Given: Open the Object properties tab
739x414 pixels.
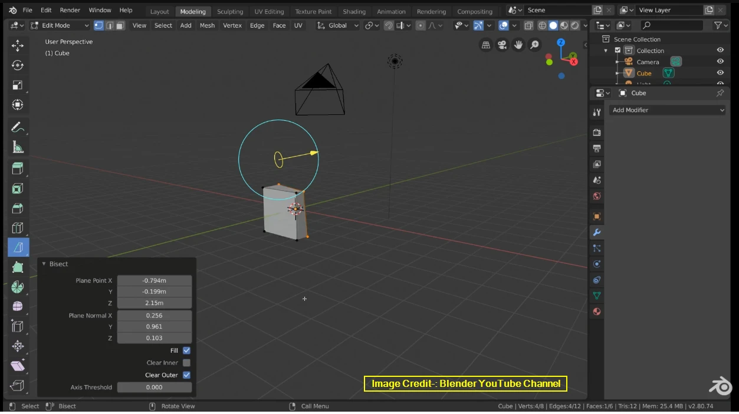Looking at the screenshot, I should click(x=597, y=216).
